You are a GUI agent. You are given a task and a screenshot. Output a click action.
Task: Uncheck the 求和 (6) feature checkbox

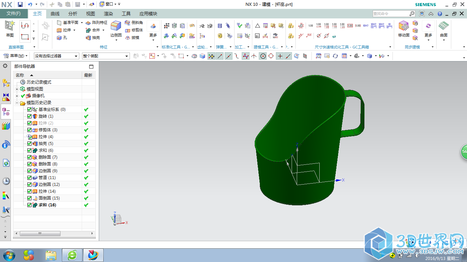point(29,150)
